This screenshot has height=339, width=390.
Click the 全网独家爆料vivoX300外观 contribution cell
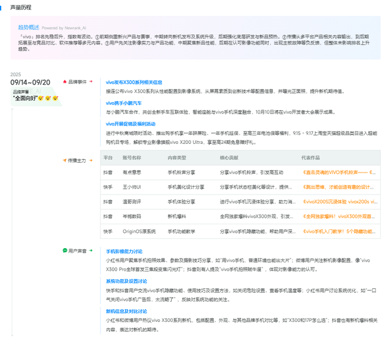coord(257,216)
